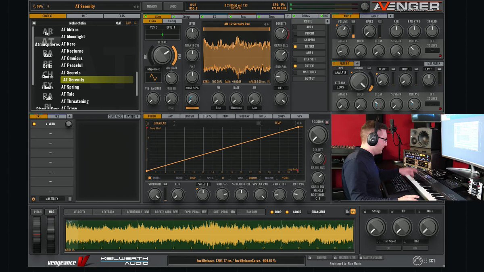Add a new oscillator with the plus after Sinus
The image size is (484, 272).
[x=288, y=17]
